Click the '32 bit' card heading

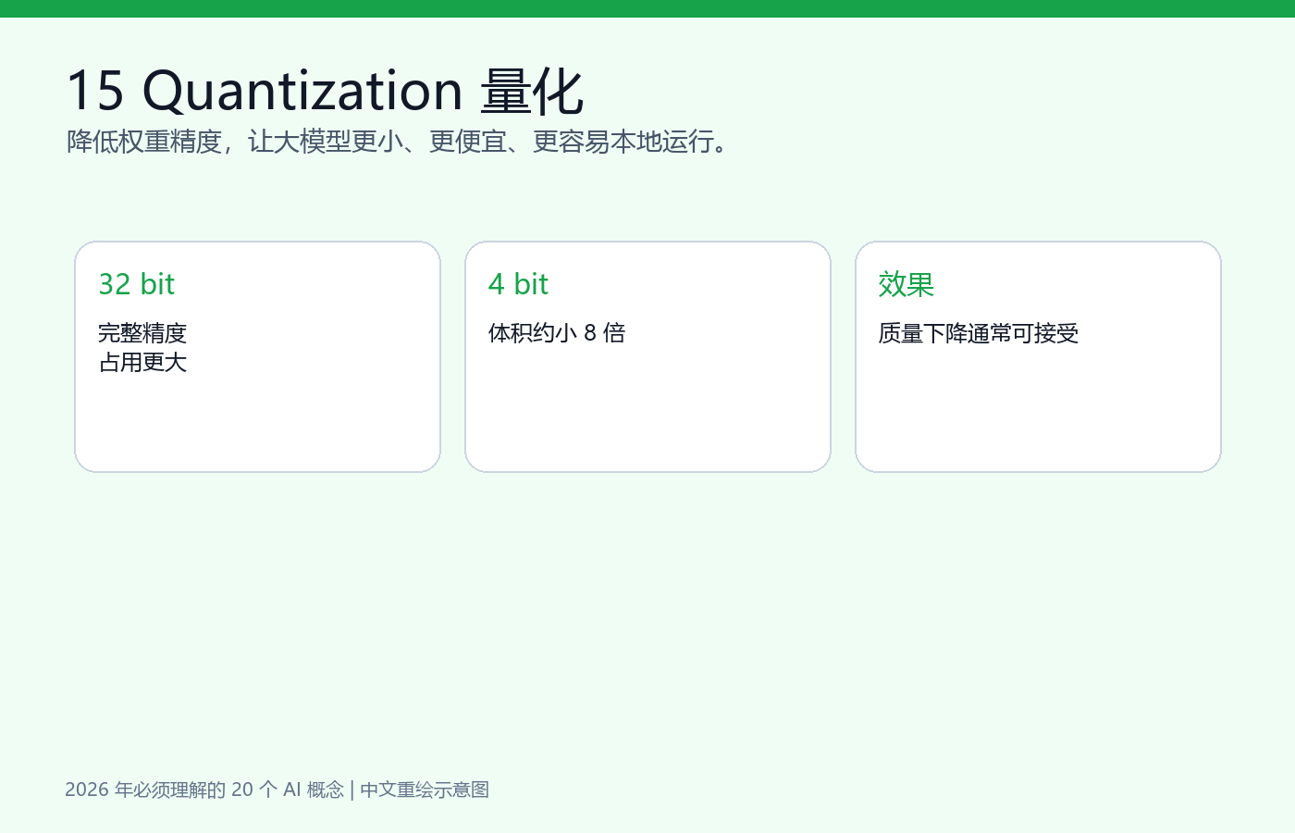click(137, 284)
